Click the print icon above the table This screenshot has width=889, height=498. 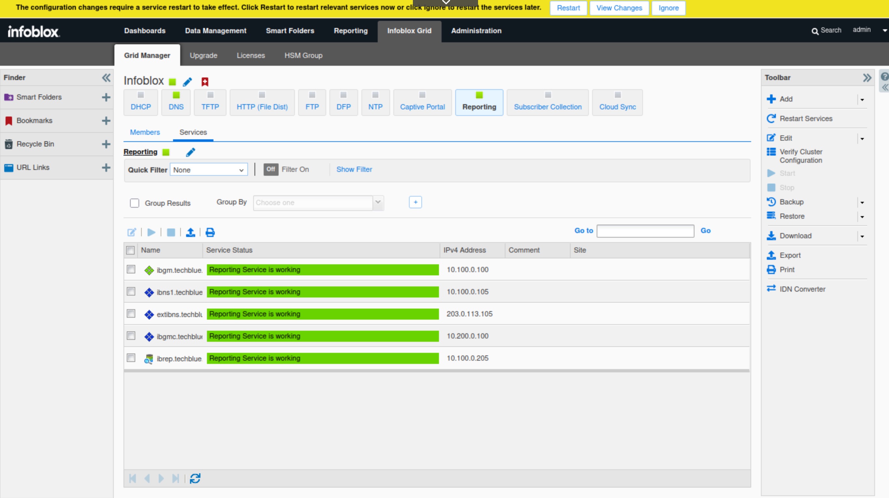(210, 232)
